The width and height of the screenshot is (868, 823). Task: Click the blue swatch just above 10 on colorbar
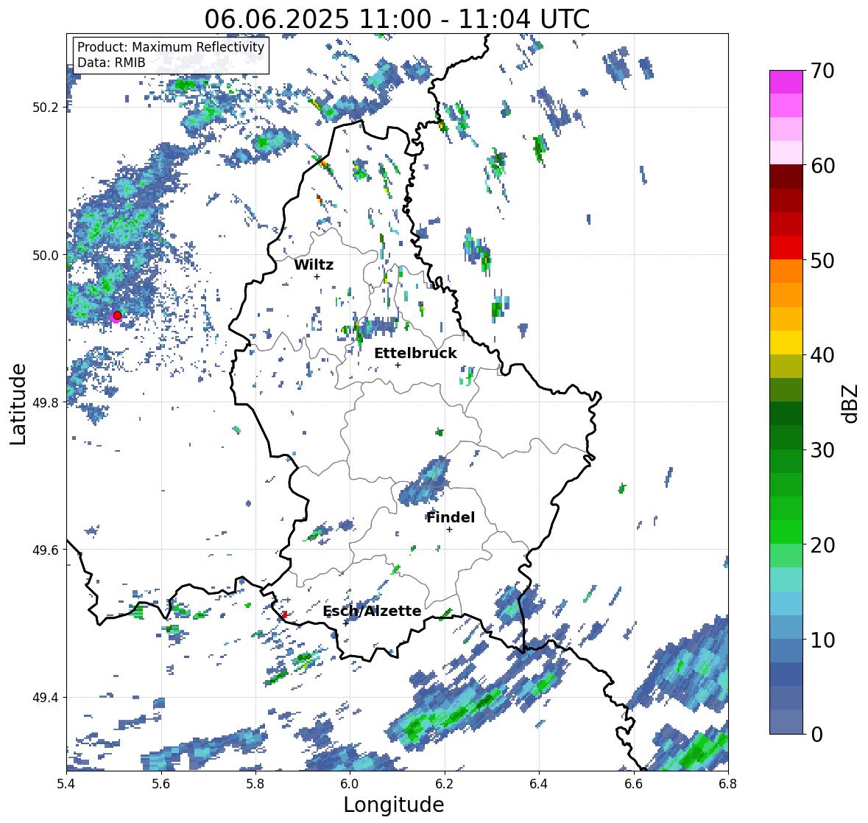coord(786,626)
